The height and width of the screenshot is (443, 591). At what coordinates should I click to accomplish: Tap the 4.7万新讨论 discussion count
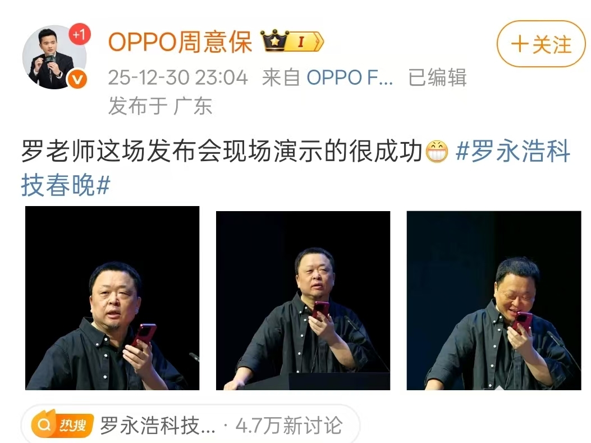tap(289, 426)
